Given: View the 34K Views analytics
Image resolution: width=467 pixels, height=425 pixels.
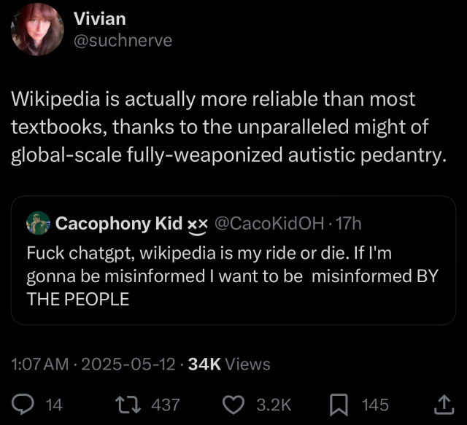Looking at the screenshot, I should [229, 364].
